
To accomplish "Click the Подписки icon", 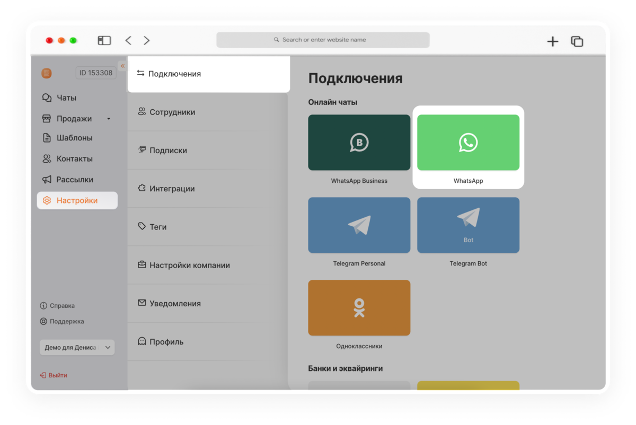I will [x=142, y=149].
